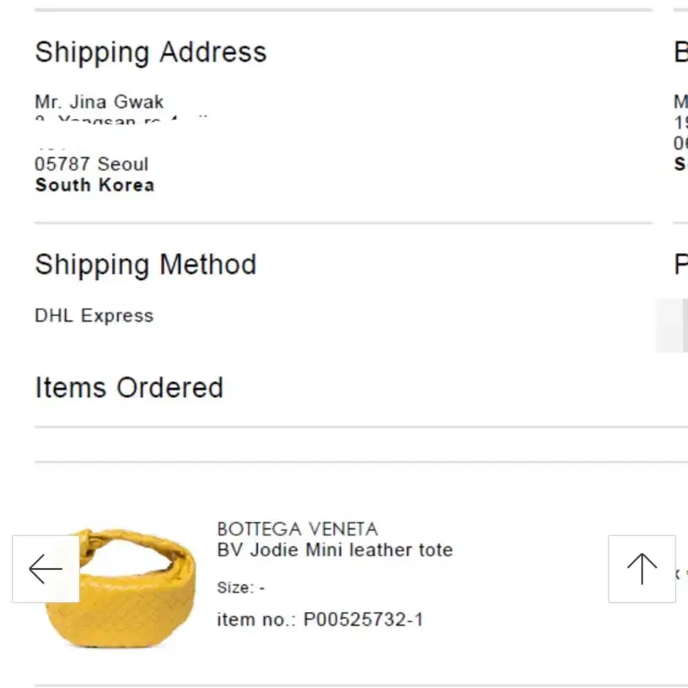Click the Size label under product name
The height and width of the screenshot is (688, 688).
point(241,588)
